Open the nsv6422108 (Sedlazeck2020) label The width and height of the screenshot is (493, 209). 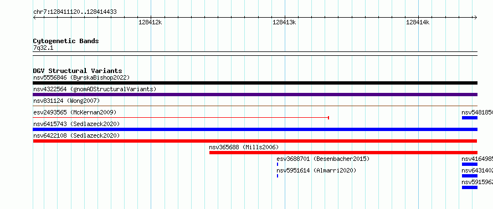pyautogui.click(x=76, y=135)
